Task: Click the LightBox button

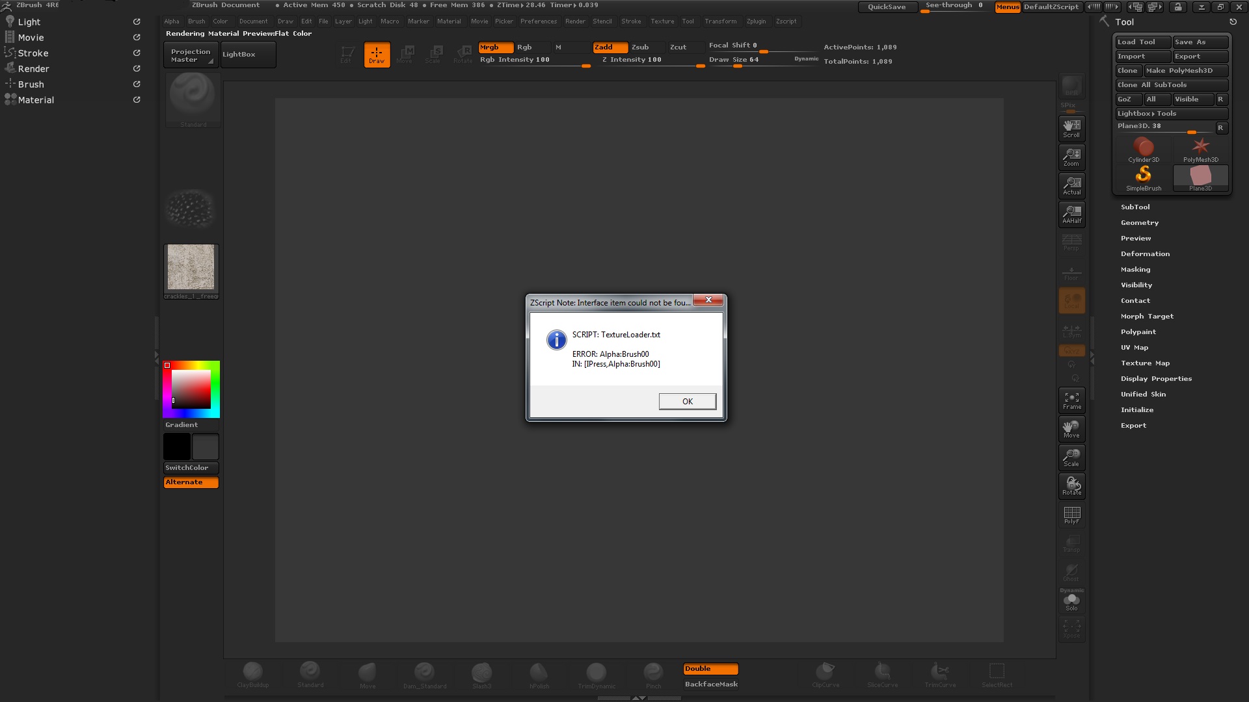Action: point(248,55)
